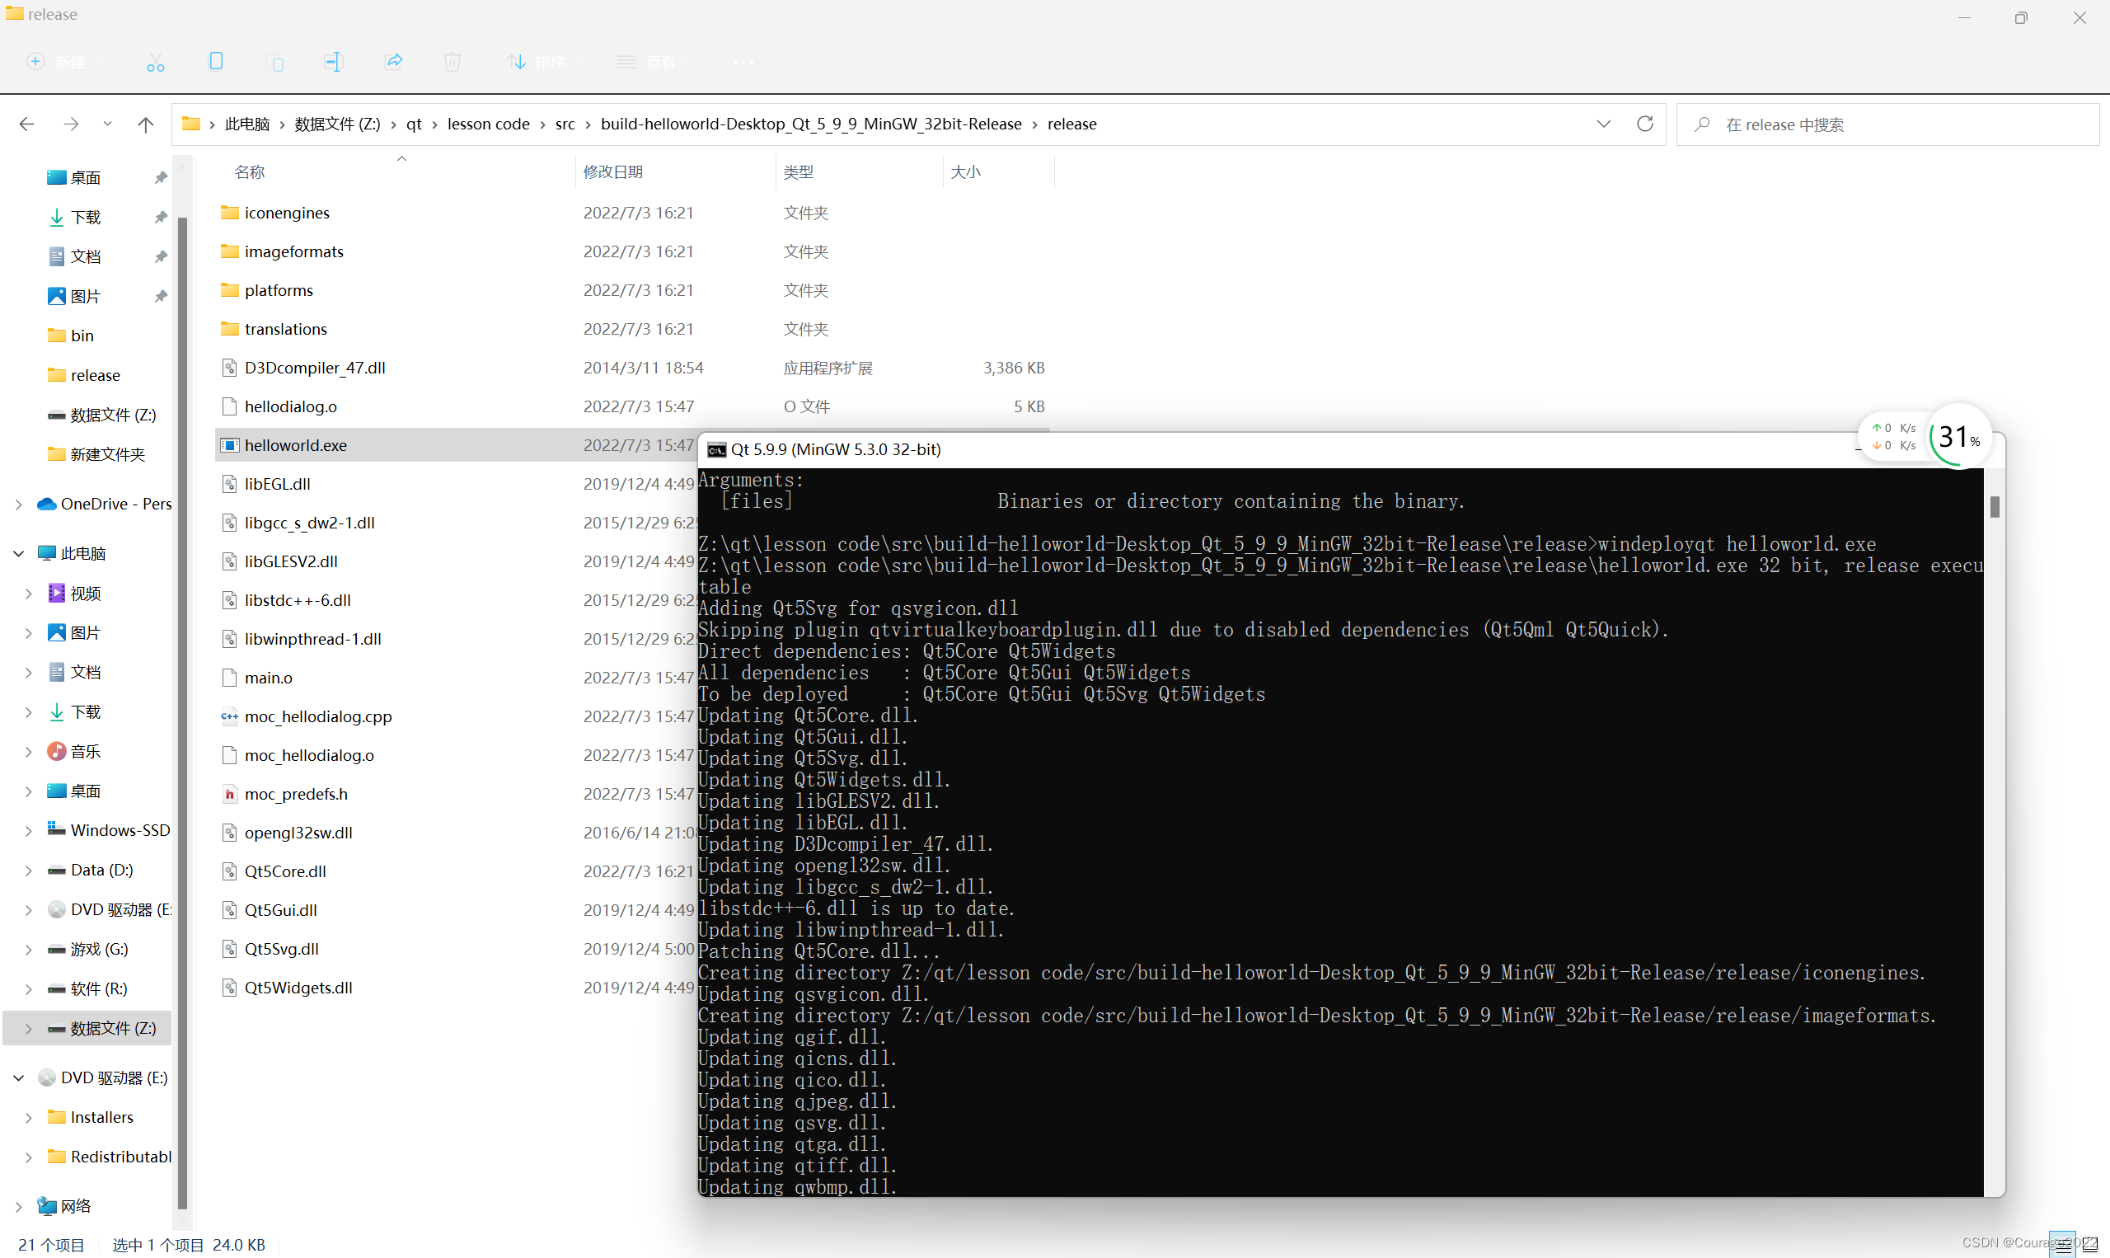This screenshot has height=1258, width=2110.
Task: Click the console window scrollbar thumb
Action: (1994, 507)
